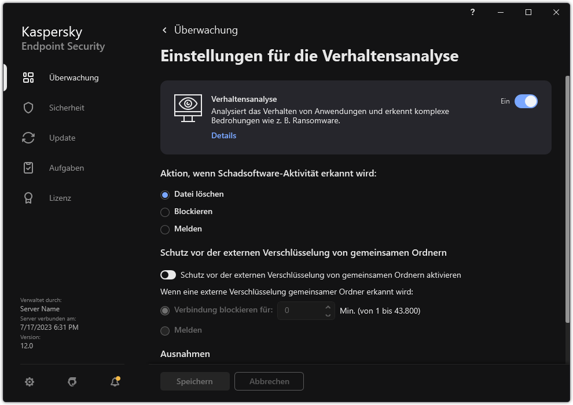Open the settings gear
The image size is (573, 405).
(30, 382)
